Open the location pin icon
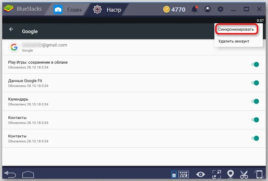 click(231, 174)
